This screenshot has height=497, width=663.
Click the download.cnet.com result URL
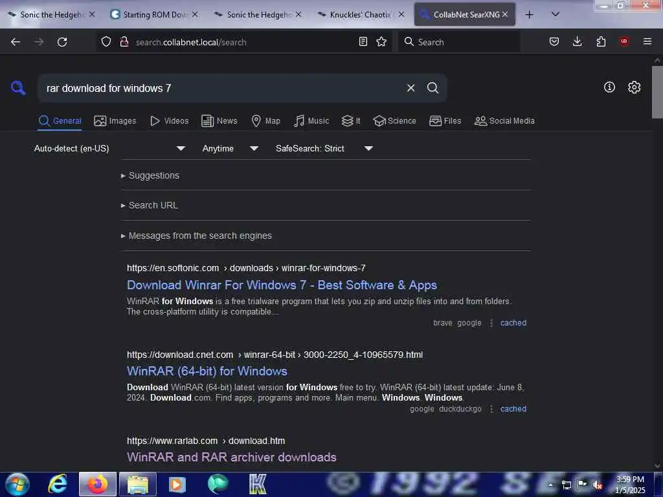(x=275, y=355)
